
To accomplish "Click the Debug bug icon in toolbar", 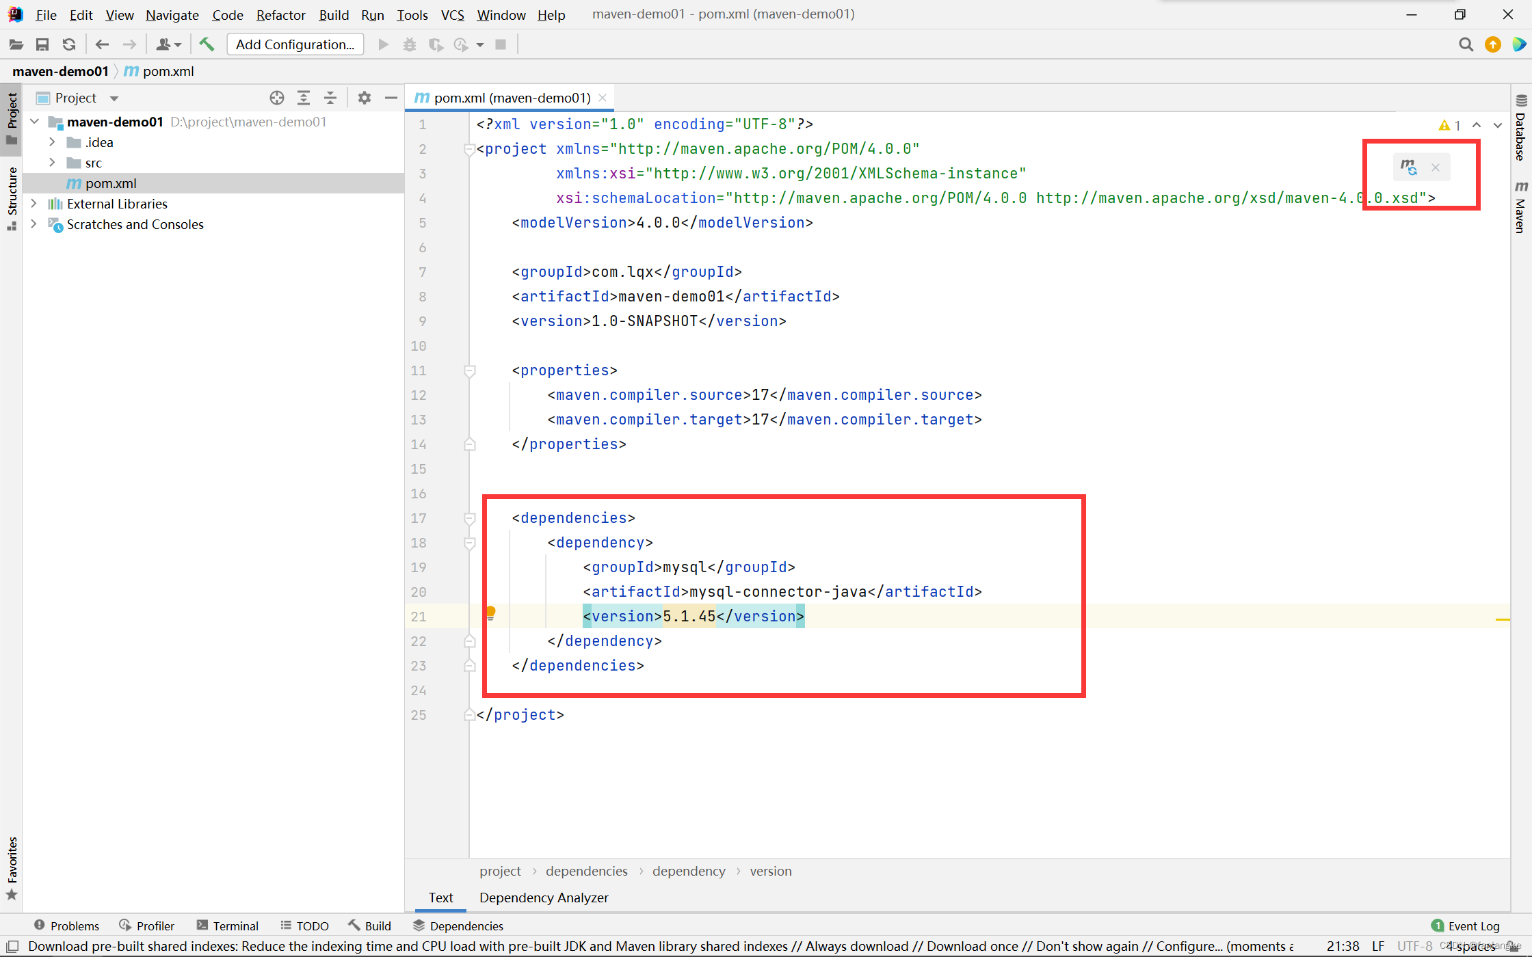I will pyautogui.click(x=410, y=44).
